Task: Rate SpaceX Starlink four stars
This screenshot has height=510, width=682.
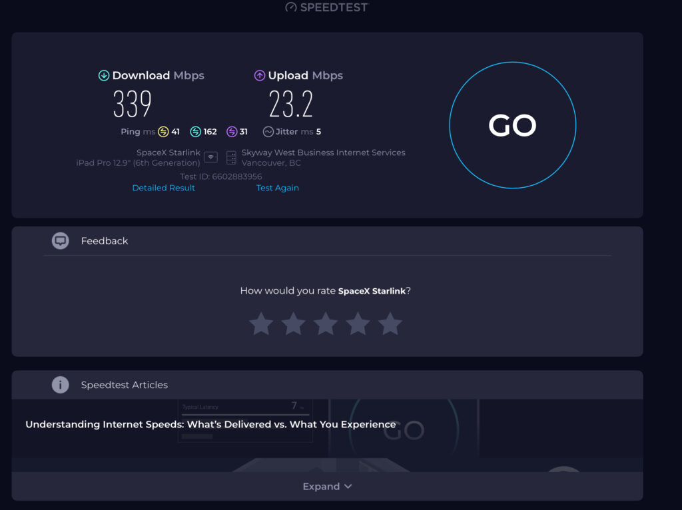Action: [x=358, y=324]
